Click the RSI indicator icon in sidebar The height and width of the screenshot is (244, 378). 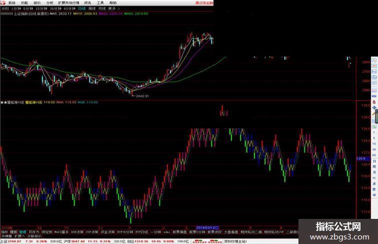374,96
